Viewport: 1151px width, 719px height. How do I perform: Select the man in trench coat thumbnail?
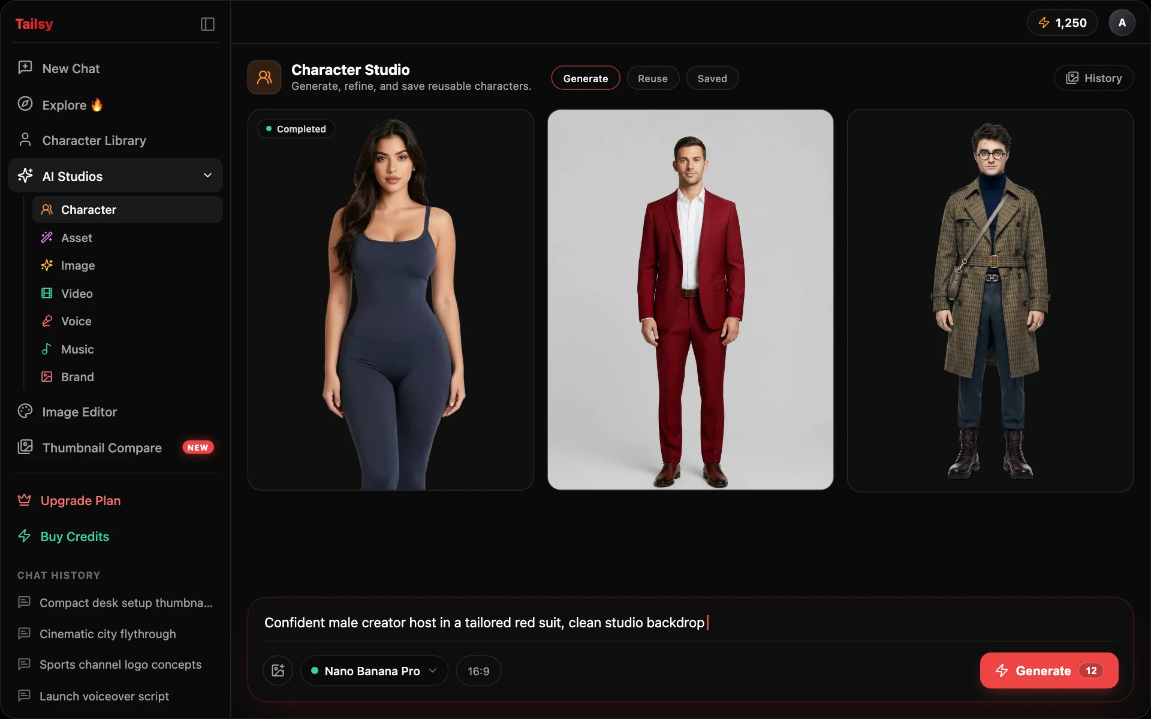[990, 301]
